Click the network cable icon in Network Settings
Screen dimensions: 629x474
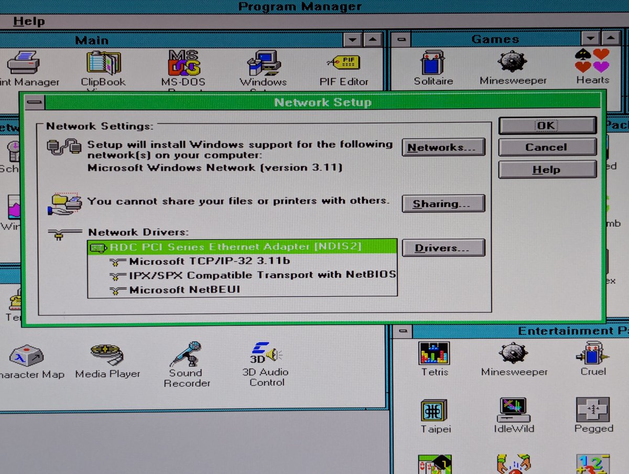(64, 146)
